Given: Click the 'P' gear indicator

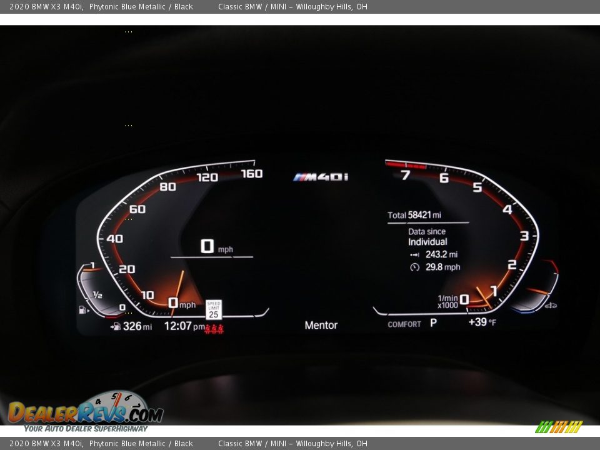Looking at the screenshot, I should pos(433,323).
